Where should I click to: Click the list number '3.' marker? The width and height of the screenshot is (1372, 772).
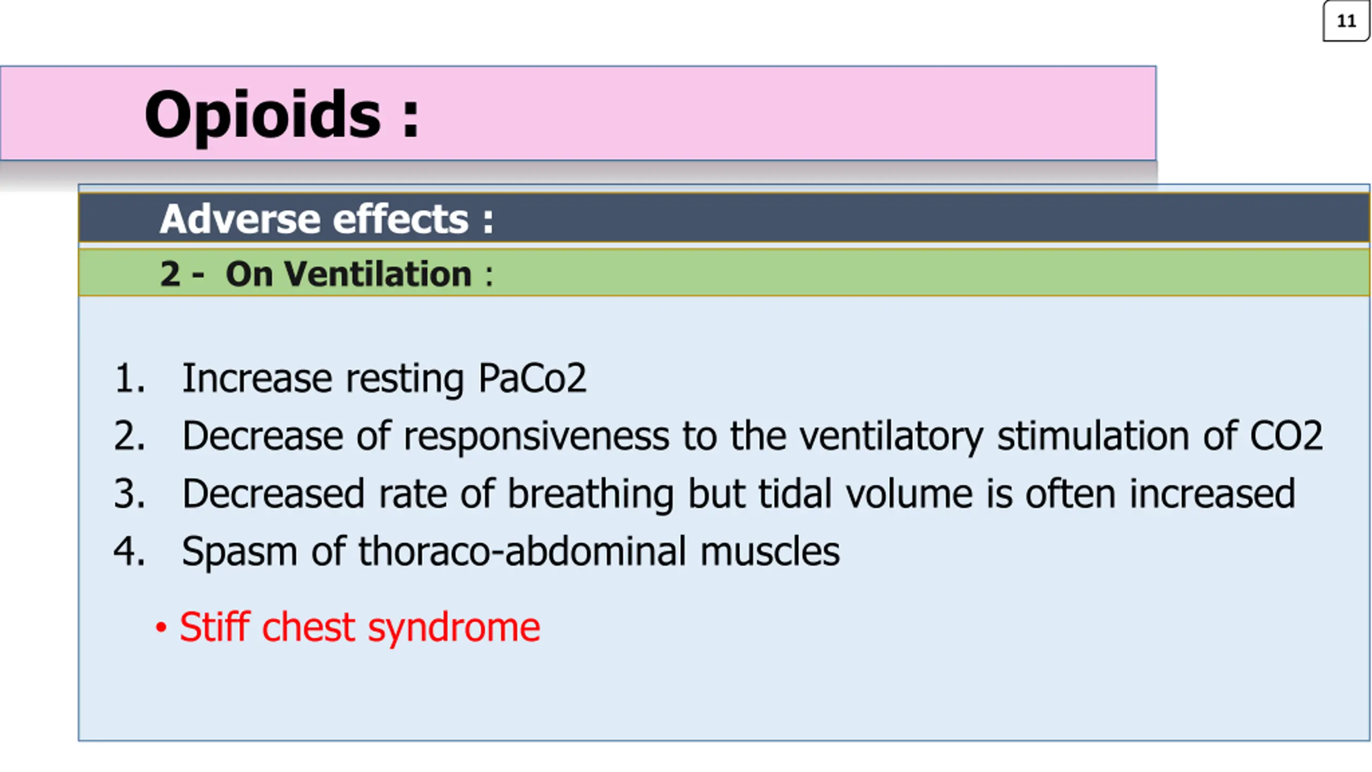[x=129, y=494]
